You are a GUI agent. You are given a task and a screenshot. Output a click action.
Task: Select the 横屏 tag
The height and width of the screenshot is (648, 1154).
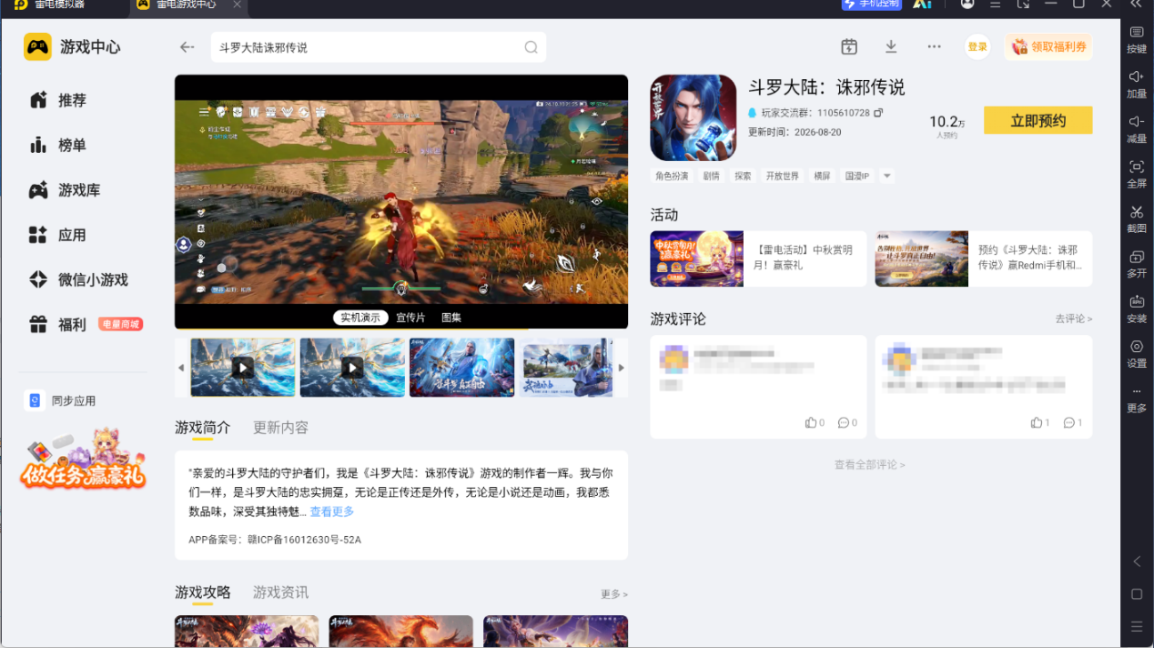click(x=822, y=176)
